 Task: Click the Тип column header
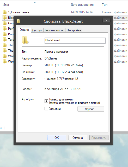105,5
